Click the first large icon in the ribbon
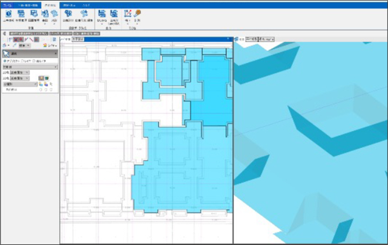Screen dimensions: 388x245 coord(8,15)
